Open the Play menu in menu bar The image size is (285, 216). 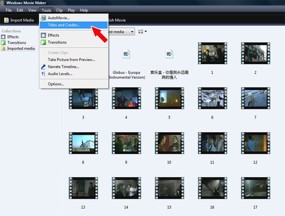tap(71, 10)
